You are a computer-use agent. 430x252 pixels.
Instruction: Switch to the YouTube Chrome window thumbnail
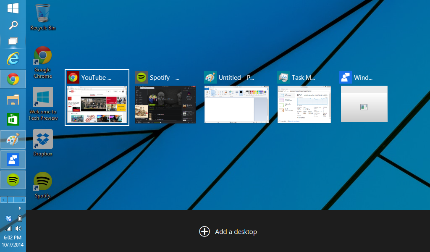[97, 104]
